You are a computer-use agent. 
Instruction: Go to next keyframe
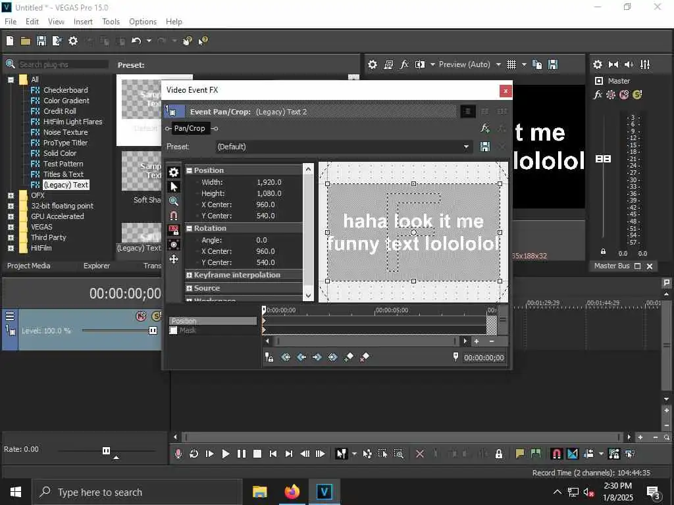pos(317,357)
